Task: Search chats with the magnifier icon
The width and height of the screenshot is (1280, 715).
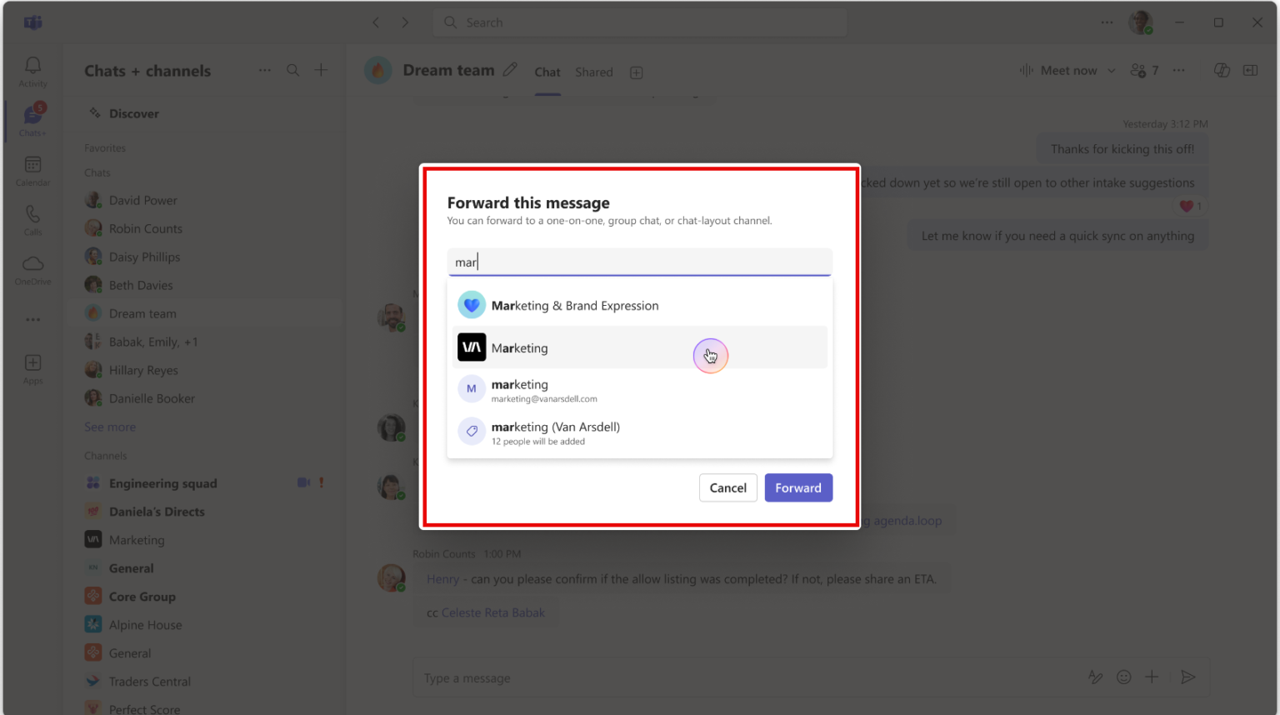Action: (x=292, y=70)
